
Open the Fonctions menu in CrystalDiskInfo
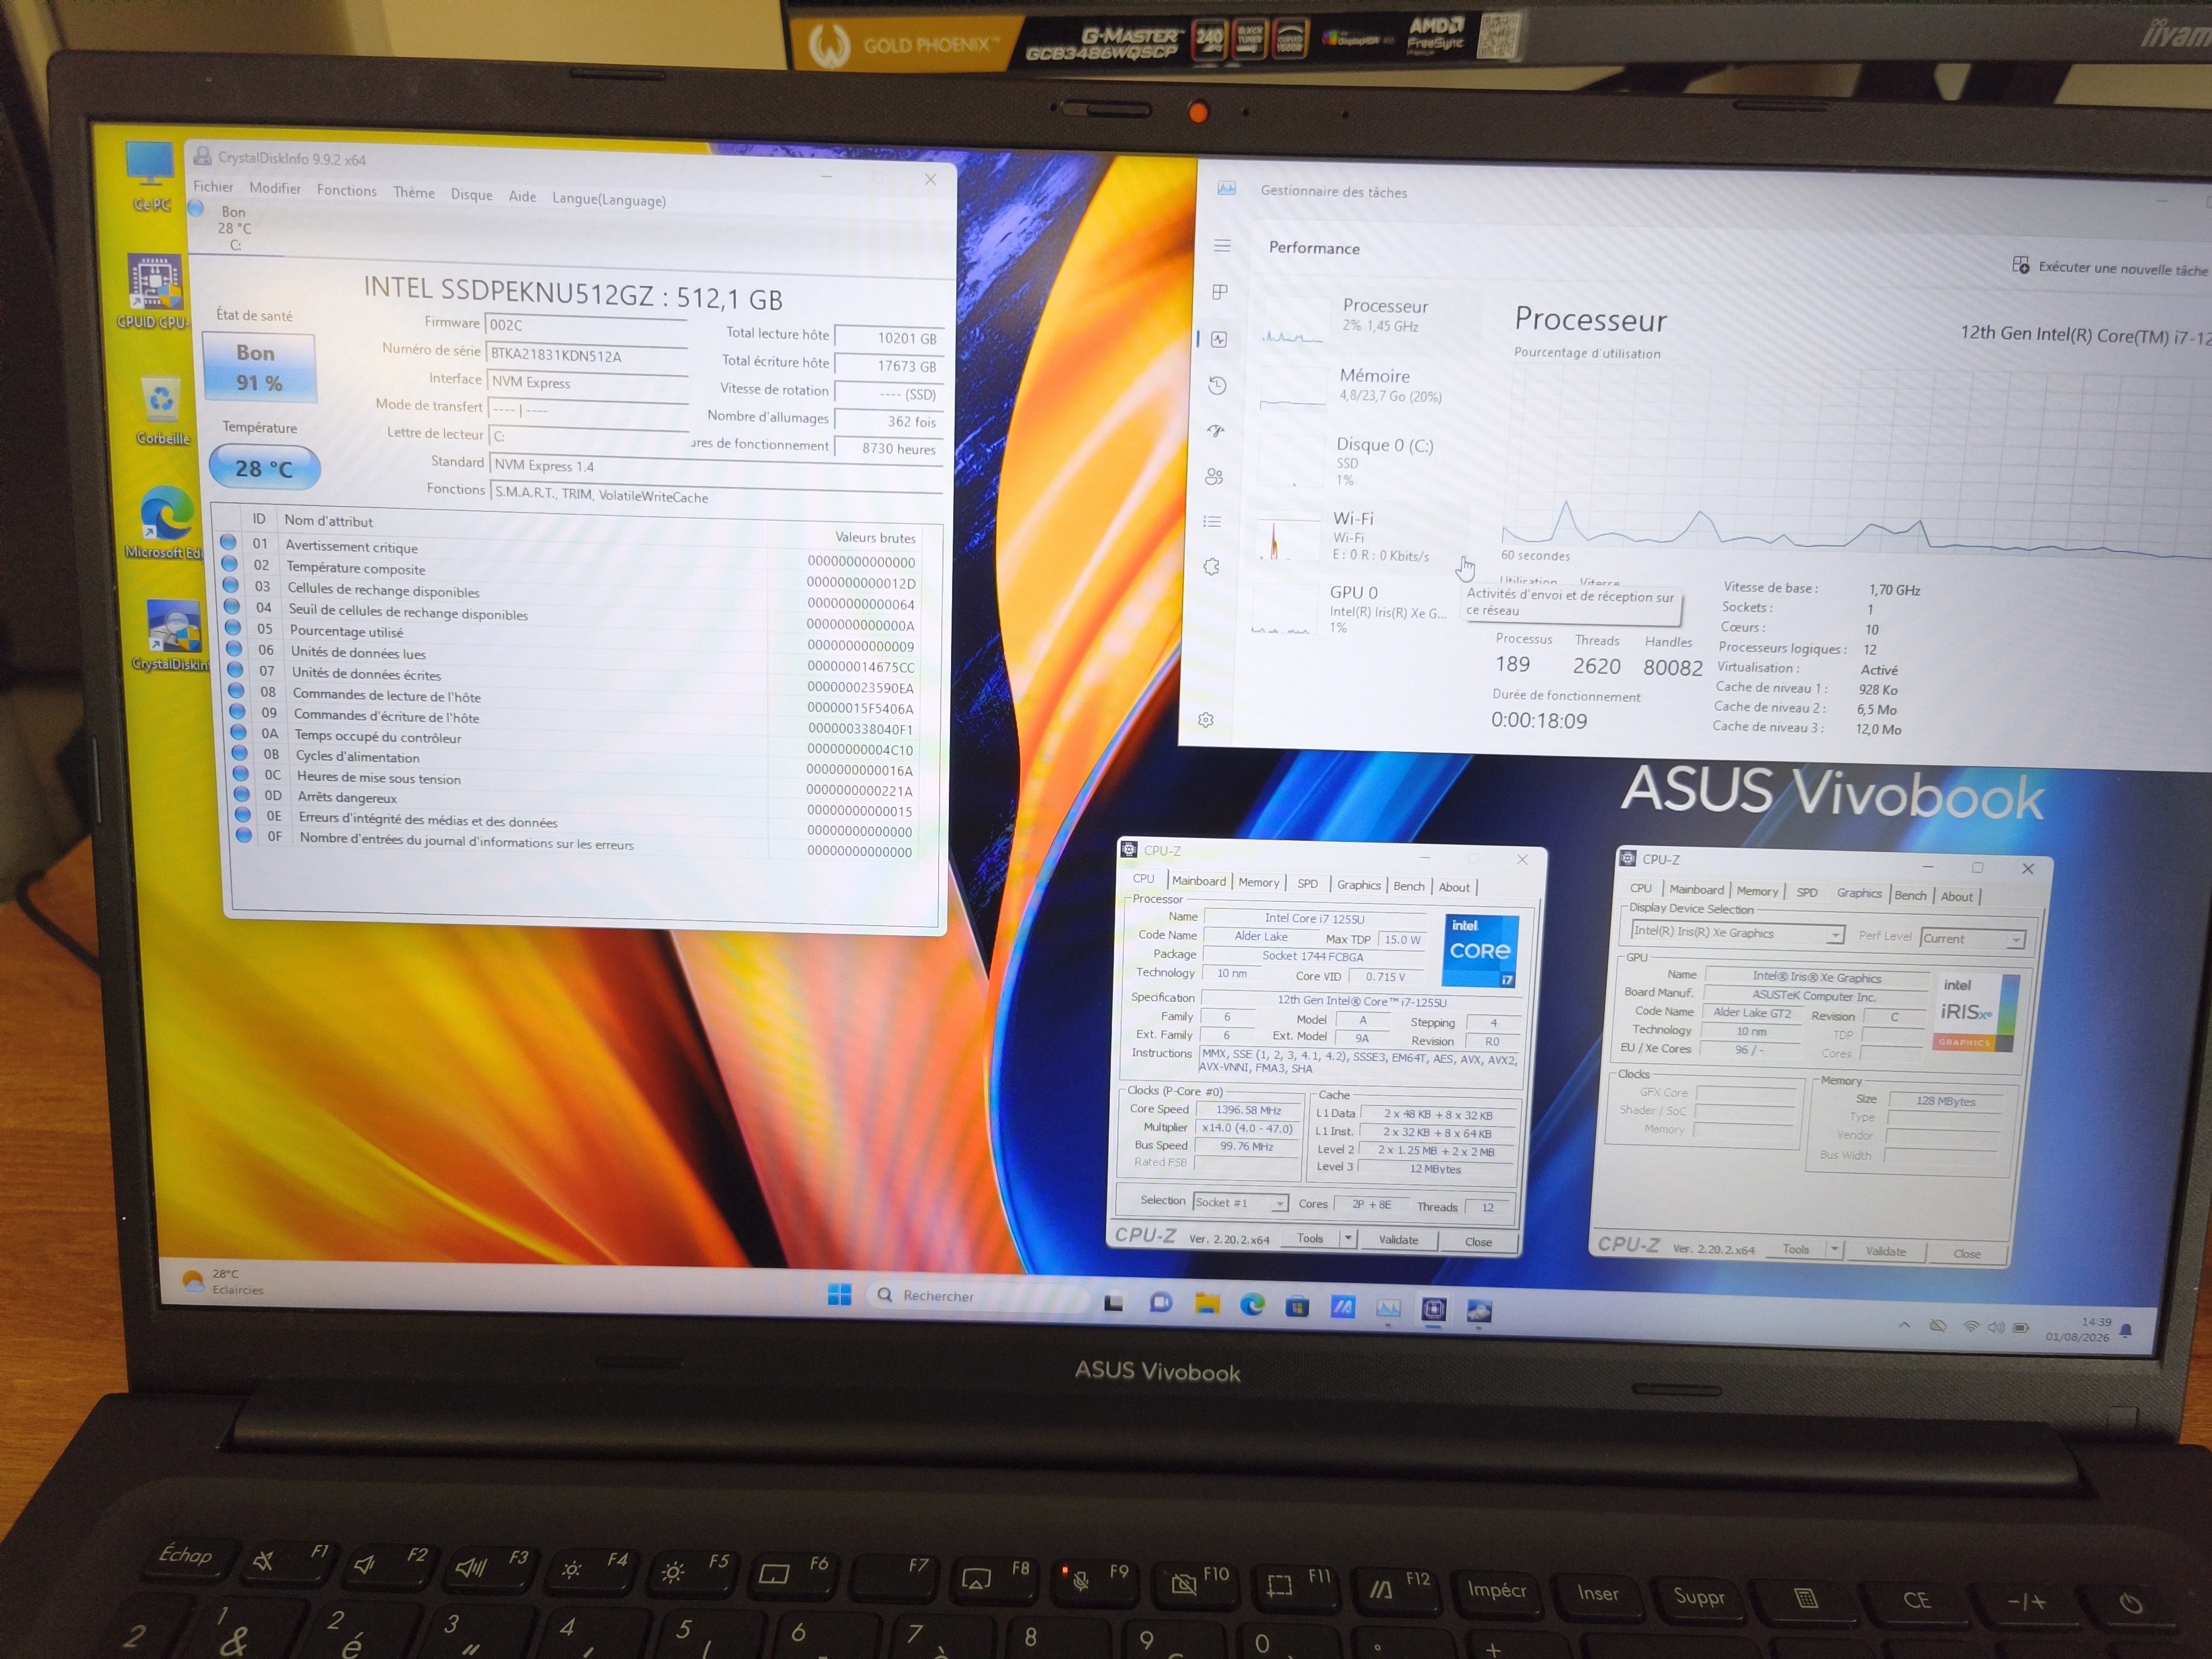(x=347, y=190)
